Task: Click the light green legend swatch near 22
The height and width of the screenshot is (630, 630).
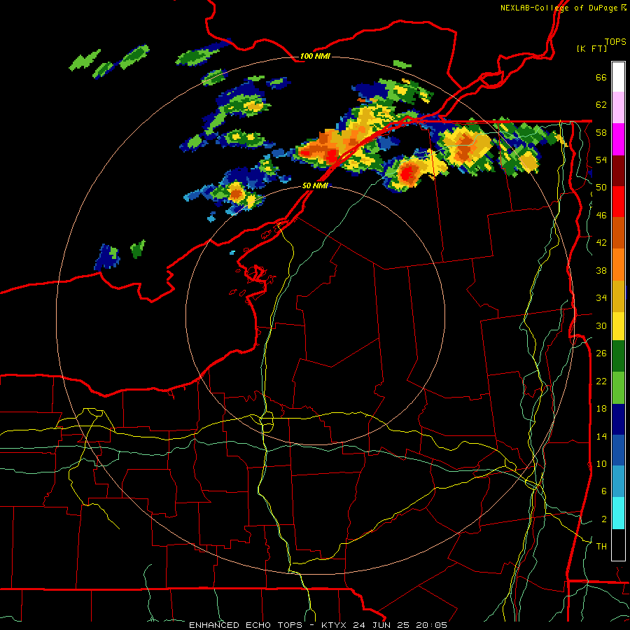Action: coord(618,388)
